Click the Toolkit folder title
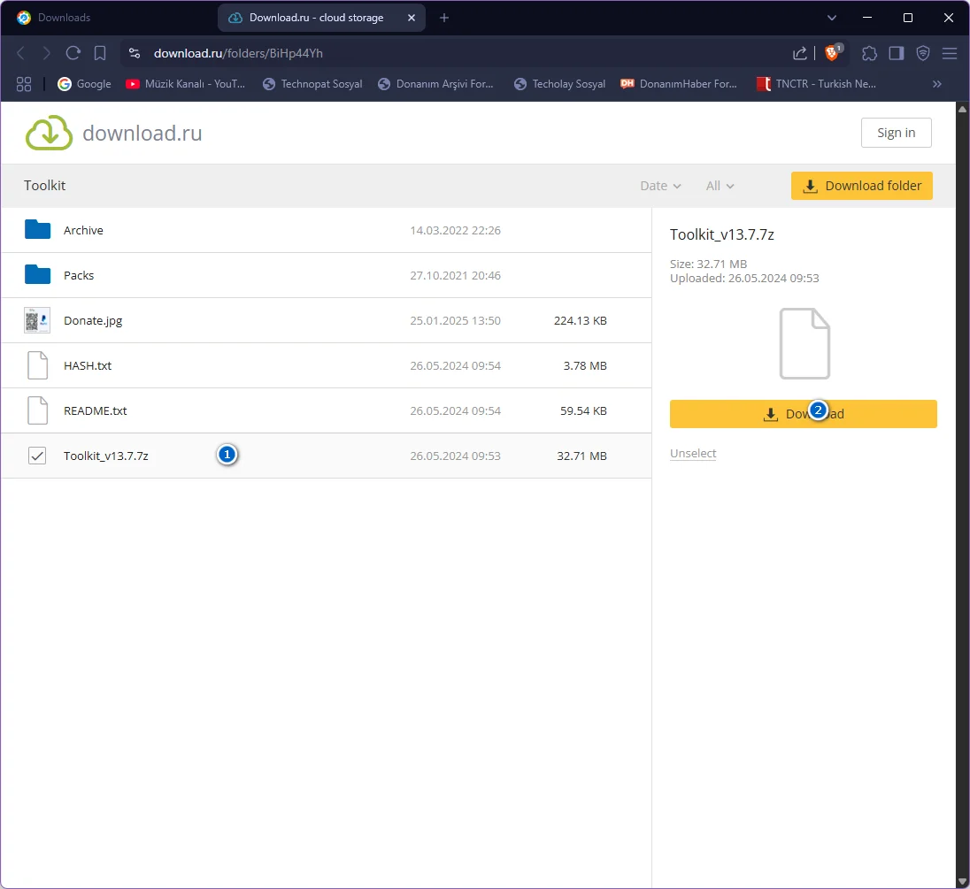This screenshot has width=970, height=889. click(x=44, y=186)
